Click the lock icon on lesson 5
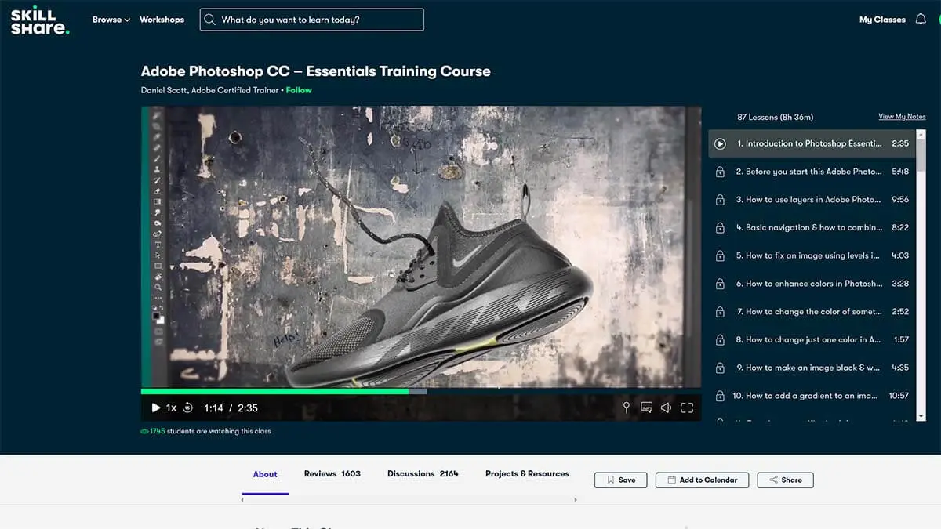 pyautogui.click(x=720, y=255)
